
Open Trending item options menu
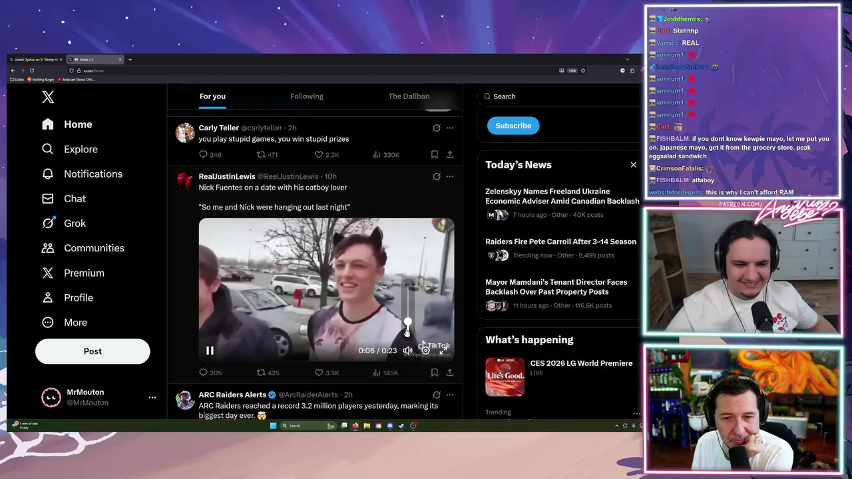pyautogui.click(x=636, y=413)
